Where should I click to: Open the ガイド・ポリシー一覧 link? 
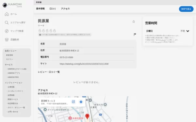pos(16,107)
